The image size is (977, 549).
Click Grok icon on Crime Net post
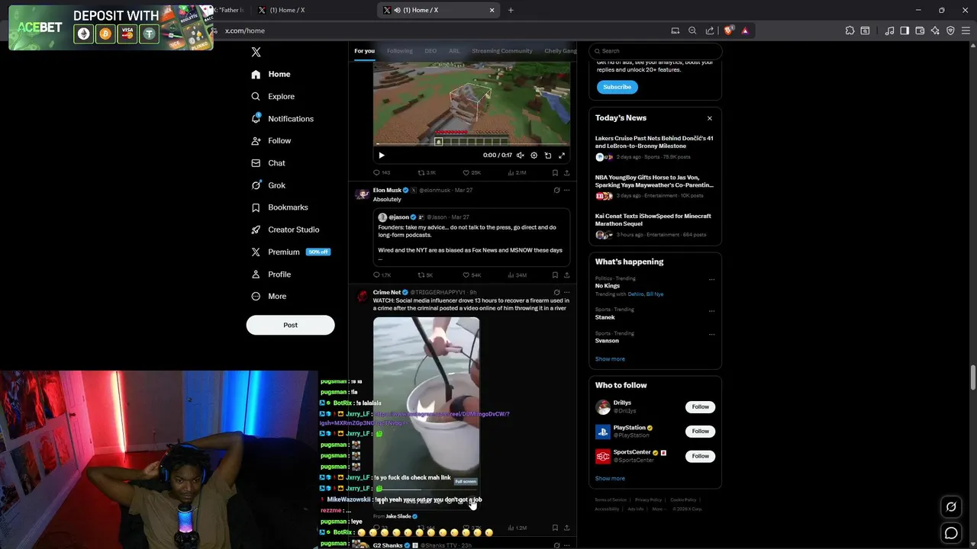tap(556, 292)
